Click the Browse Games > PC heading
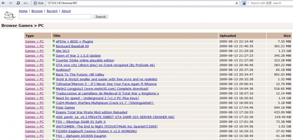This screenshot has width=293, height=140. tap(23, 26)
